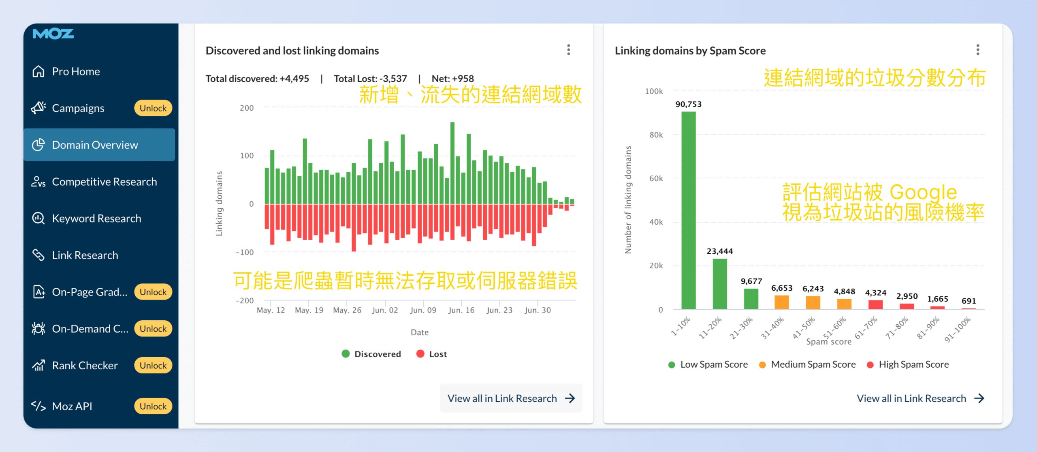The height and width of the screenshot is (452, 1037).
Task: Open three-dot menu on Spam Score card
Action: click(x=978, y=50)
